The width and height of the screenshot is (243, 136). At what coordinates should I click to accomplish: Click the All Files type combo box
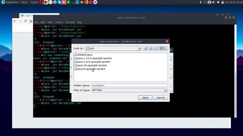129,90
